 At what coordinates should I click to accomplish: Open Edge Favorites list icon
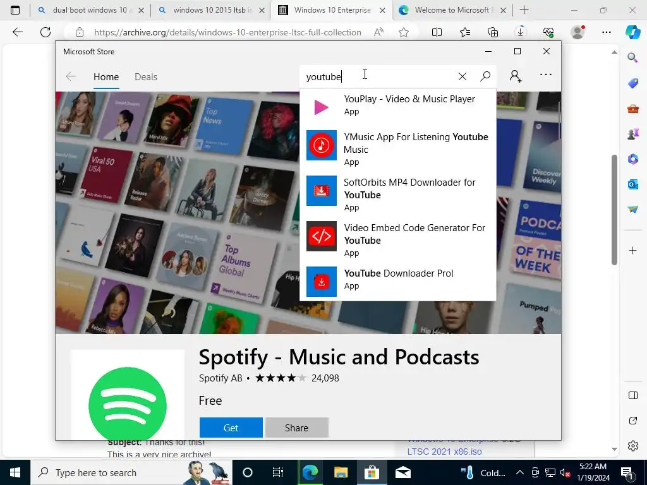464,32
